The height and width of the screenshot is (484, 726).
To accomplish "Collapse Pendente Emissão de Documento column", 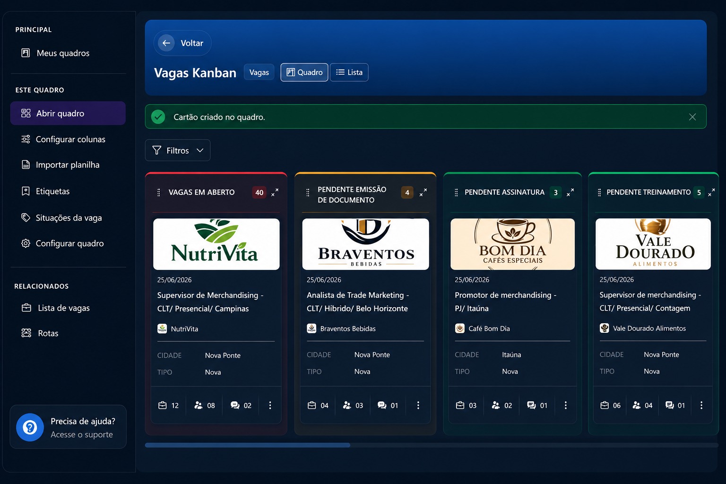I will (423, 192).
